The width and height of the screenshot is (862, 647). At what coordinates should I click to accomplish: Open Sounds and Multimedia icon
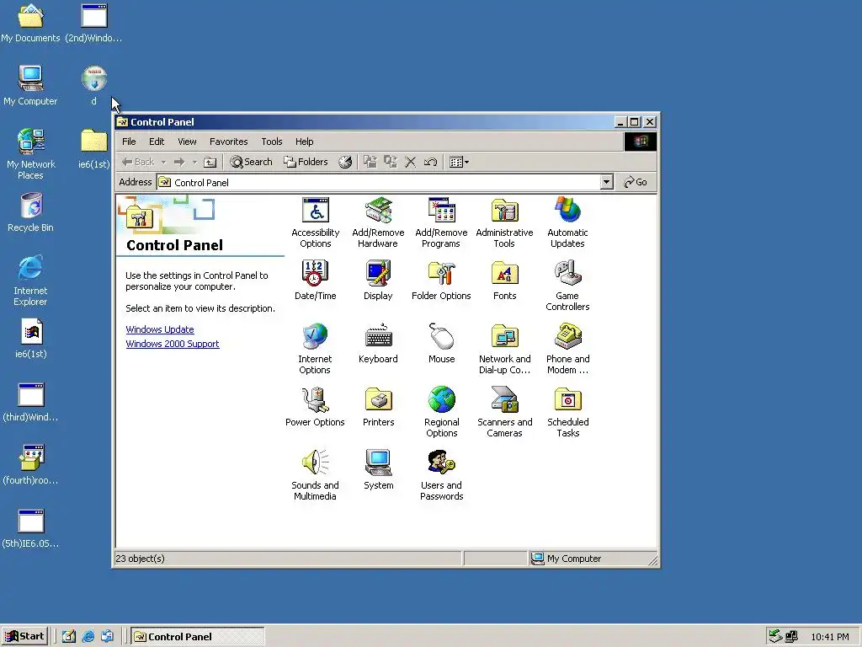coord(315,475)
